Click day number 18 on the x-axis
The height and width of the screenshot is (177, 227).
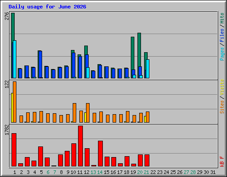[x=126, y=172]
